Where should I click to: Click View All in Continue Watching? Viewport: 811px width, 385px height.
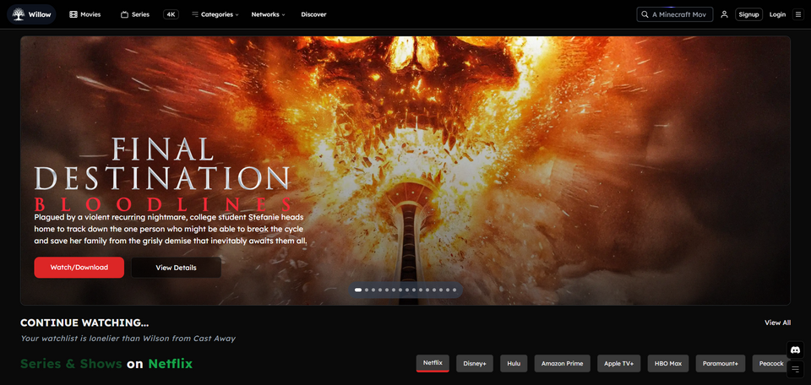(777, 323)
